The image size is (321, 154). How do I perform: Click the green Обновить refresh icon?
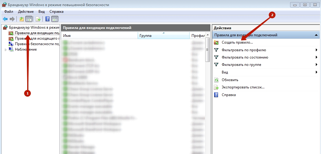pos(216,80)
